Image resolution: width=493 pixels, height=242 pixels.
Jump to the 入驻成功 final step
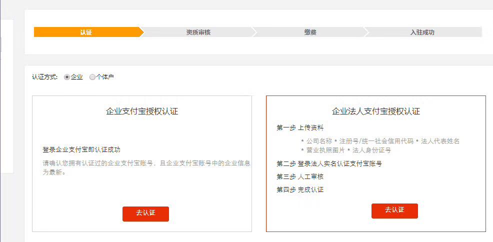click(x=422, y=32)
